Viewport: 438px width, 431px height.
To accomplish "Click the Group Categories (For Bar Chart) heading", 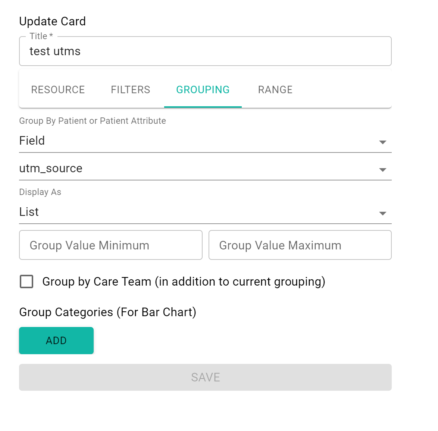I will 108,312.
